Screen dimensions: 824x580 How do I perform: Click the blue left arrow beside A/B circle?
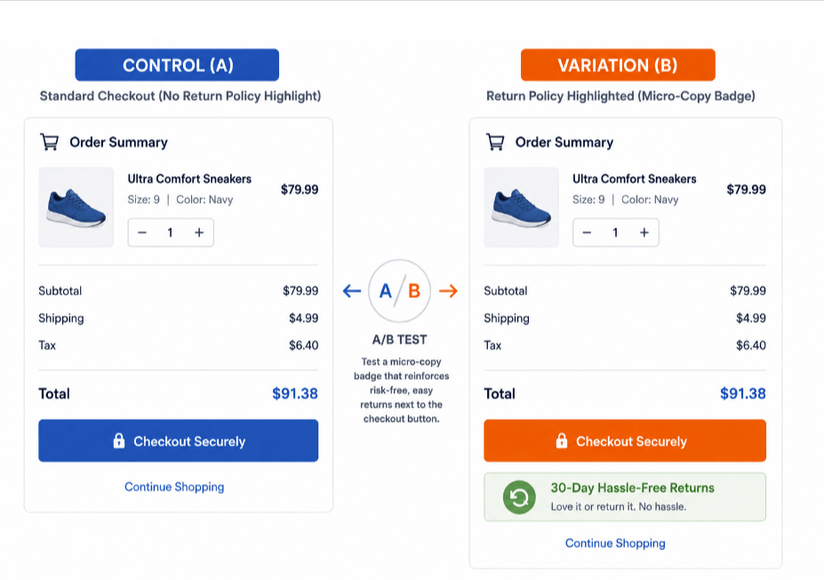tap(352, 291)
